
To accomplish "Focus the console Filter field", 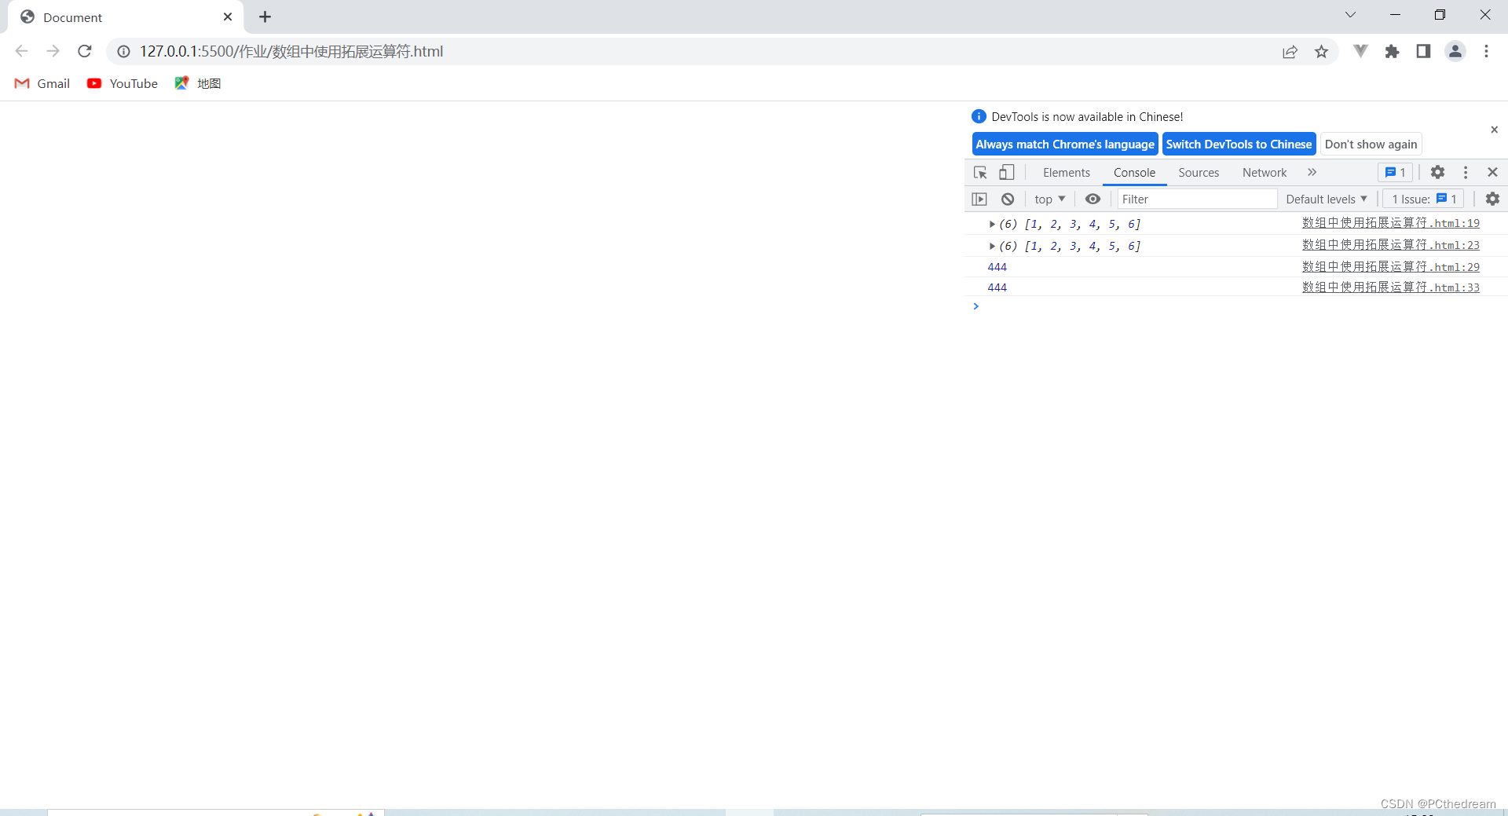I will coord(1197,199).
